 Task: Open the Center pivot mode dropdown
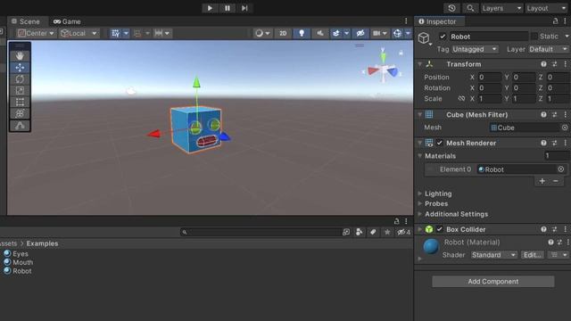[x=36, y=33]
